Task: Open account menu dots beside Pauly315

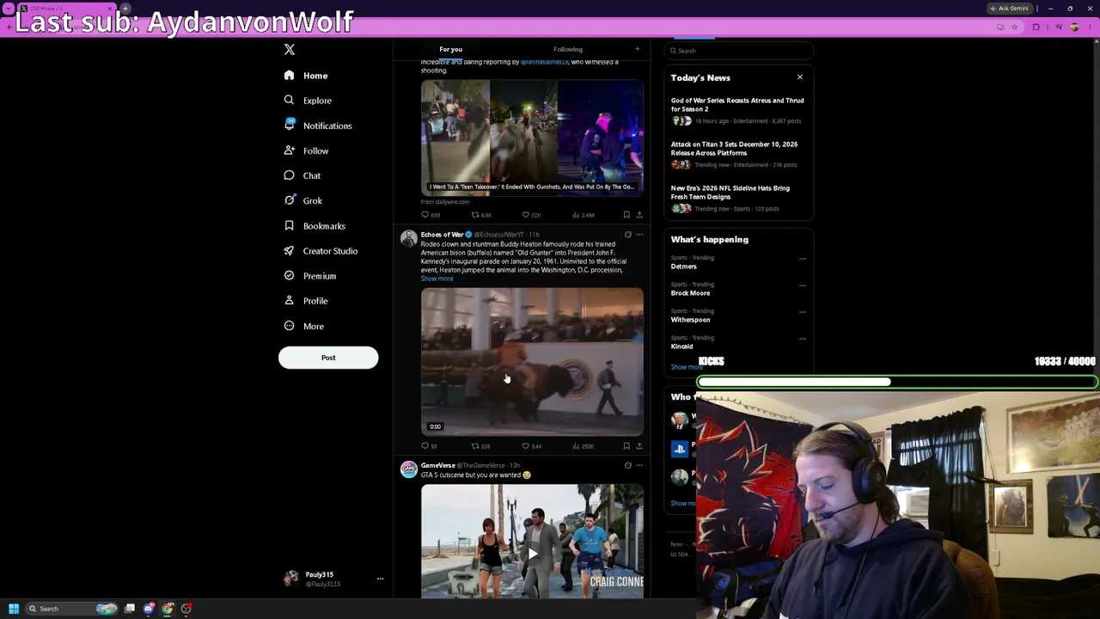Action: 380,579
